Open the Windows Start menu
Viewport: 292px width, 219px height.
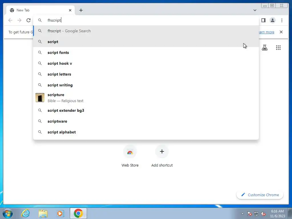[8, 213]
